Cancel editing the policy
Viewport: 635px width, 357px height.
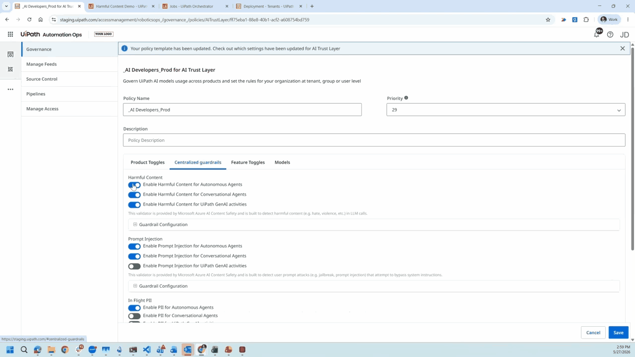coord(593,333)
